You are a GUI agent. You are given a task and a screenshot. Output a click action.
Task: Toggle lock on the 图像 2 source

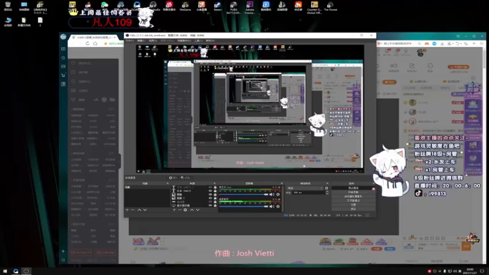pyautogui.click(x=215, y=198)
